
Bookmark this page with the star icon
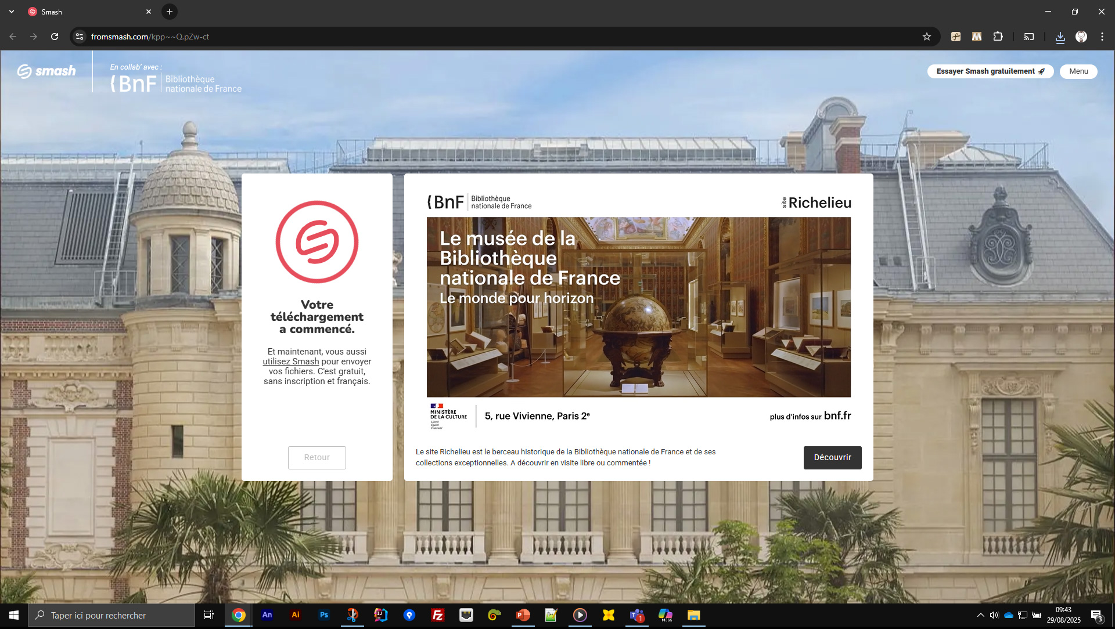coord(927,37)
